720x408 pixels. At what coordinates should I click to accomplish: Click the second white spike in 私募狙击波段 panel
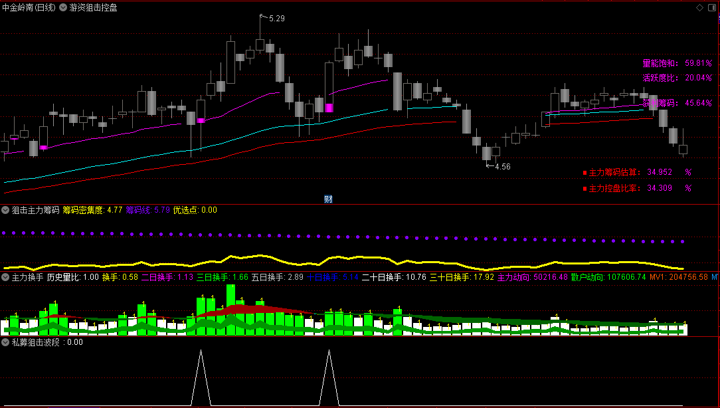coord(329,377)
